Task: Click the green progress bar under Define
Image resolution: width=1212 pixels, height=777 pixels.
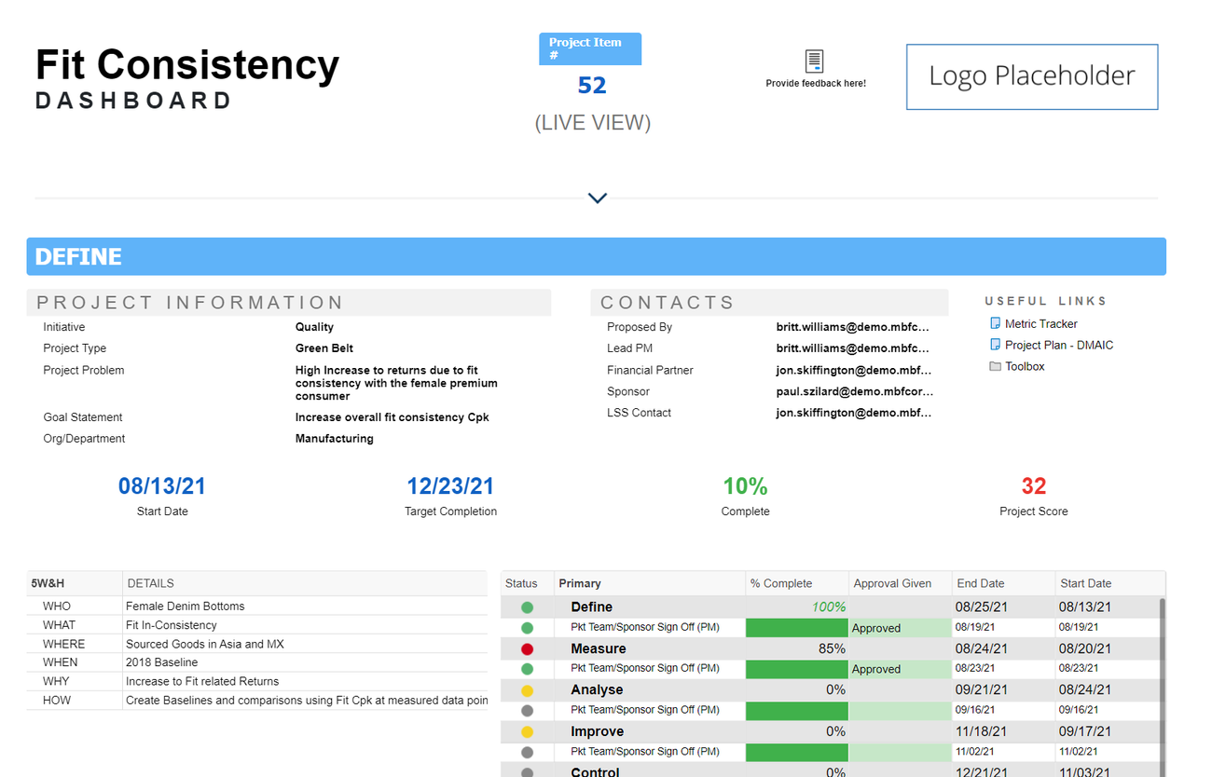Action: click(796, 628)
